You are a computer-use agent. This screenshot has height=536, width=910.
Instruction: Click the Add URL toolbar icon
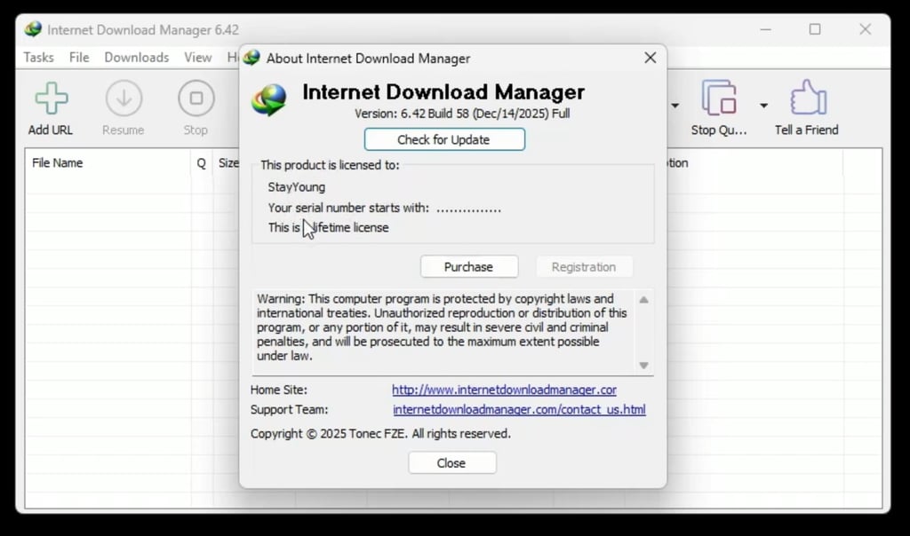pos(51,99)
